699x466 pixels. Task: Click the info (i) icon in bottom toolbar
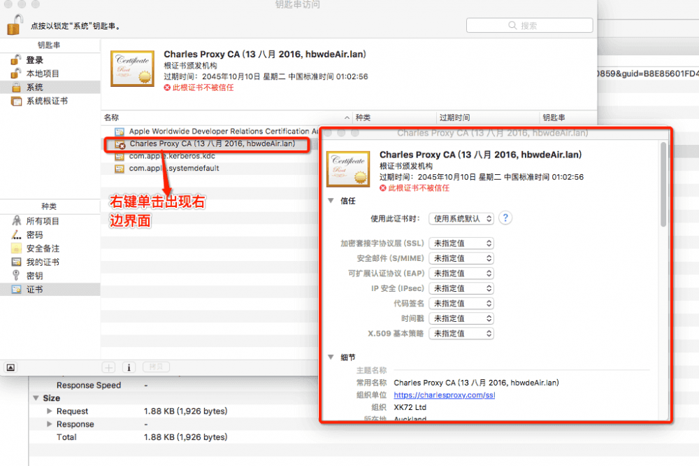(x=129, y=367)
